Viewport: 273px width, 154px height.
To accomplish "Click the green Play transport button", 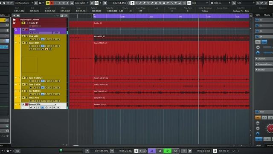I will tap(168, 151).
